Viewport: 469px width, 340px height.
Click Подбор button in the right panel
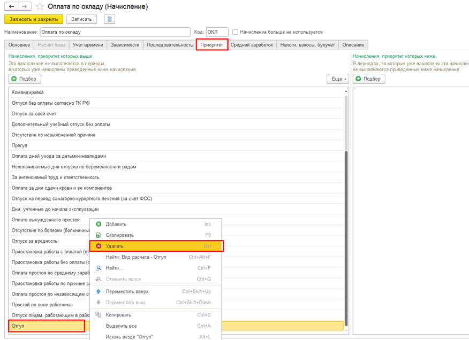coord(369,79)
